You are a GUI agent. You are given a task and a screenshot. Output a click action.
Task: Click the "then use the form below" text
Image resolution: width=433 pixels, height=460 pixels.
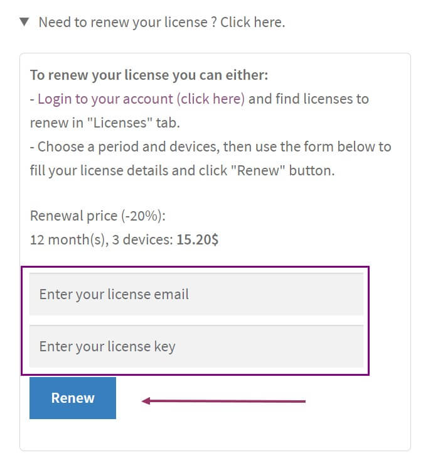314,147
